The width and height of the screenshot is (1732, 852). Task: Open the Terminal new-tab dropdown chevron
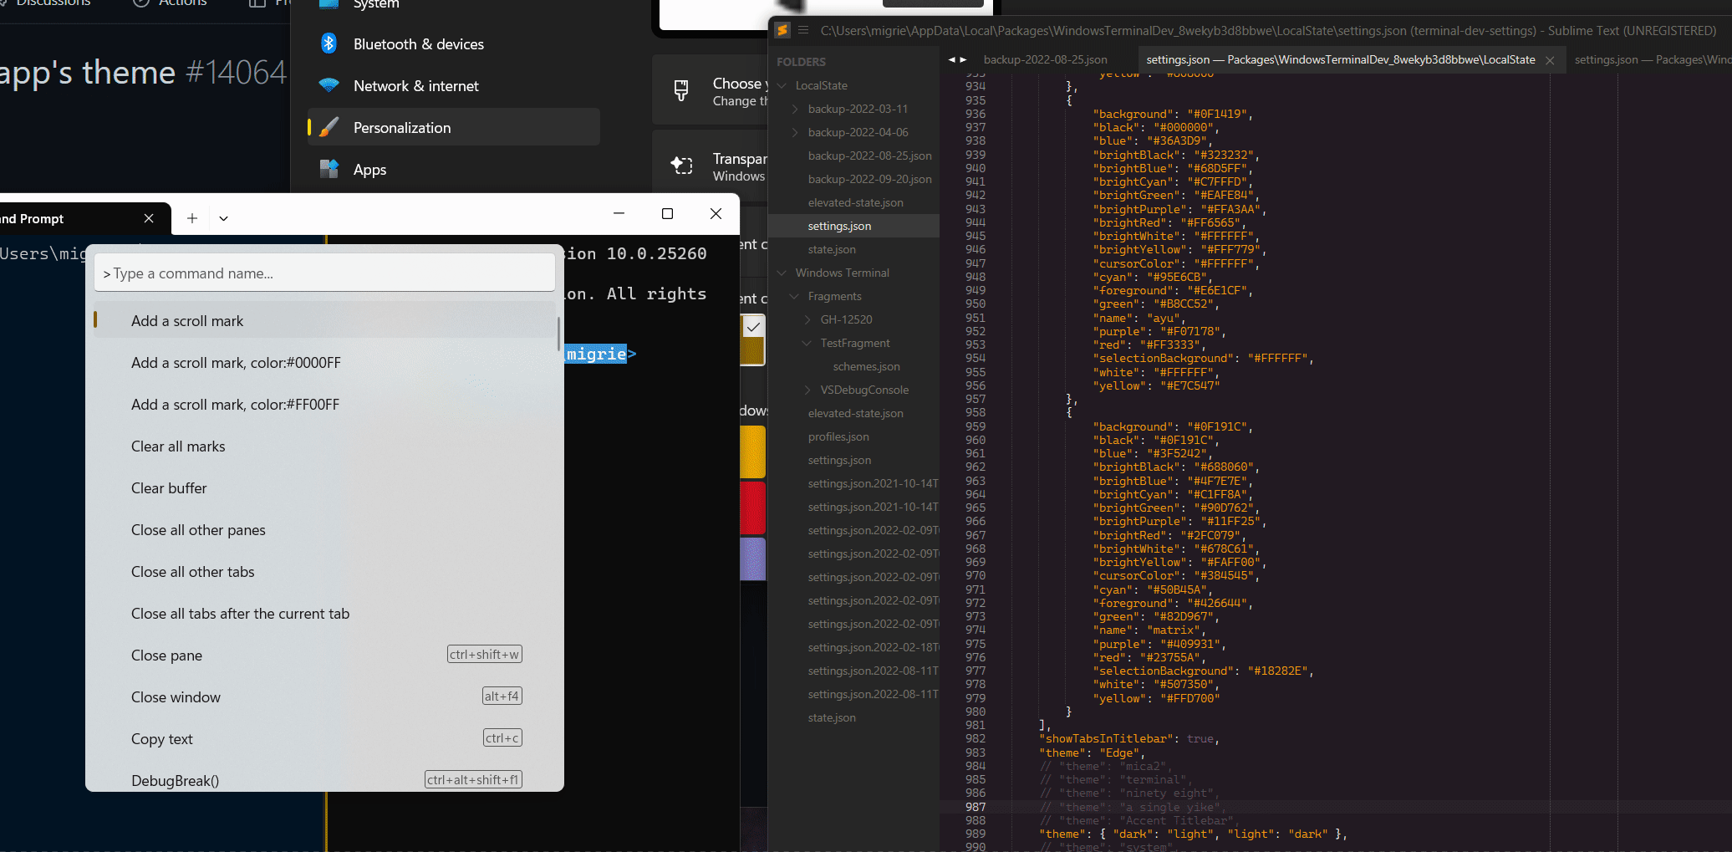[223, 218]
